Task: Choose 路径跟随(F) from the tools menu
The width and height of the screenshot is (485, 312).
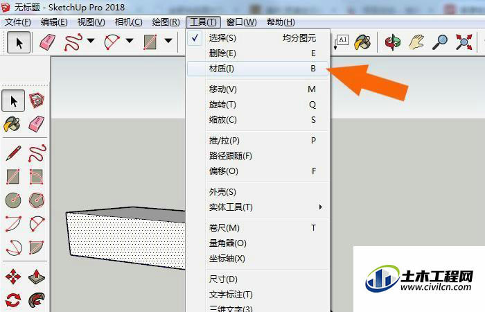Action: pyautogui.click(x=257, y=156)
